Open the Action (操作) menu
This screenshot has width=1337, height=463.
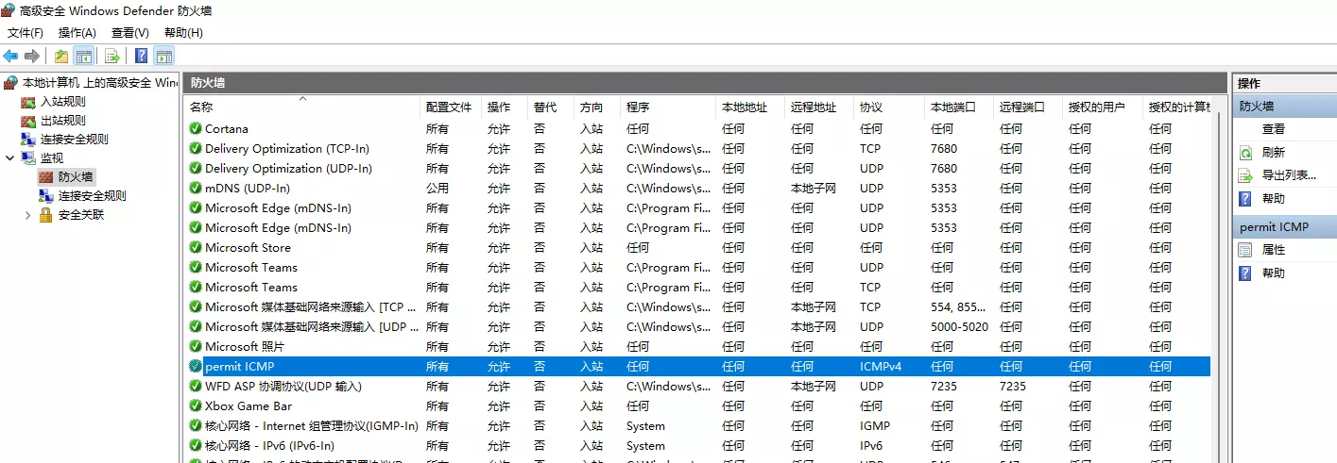pyautogui.click(x=77, y=33)
